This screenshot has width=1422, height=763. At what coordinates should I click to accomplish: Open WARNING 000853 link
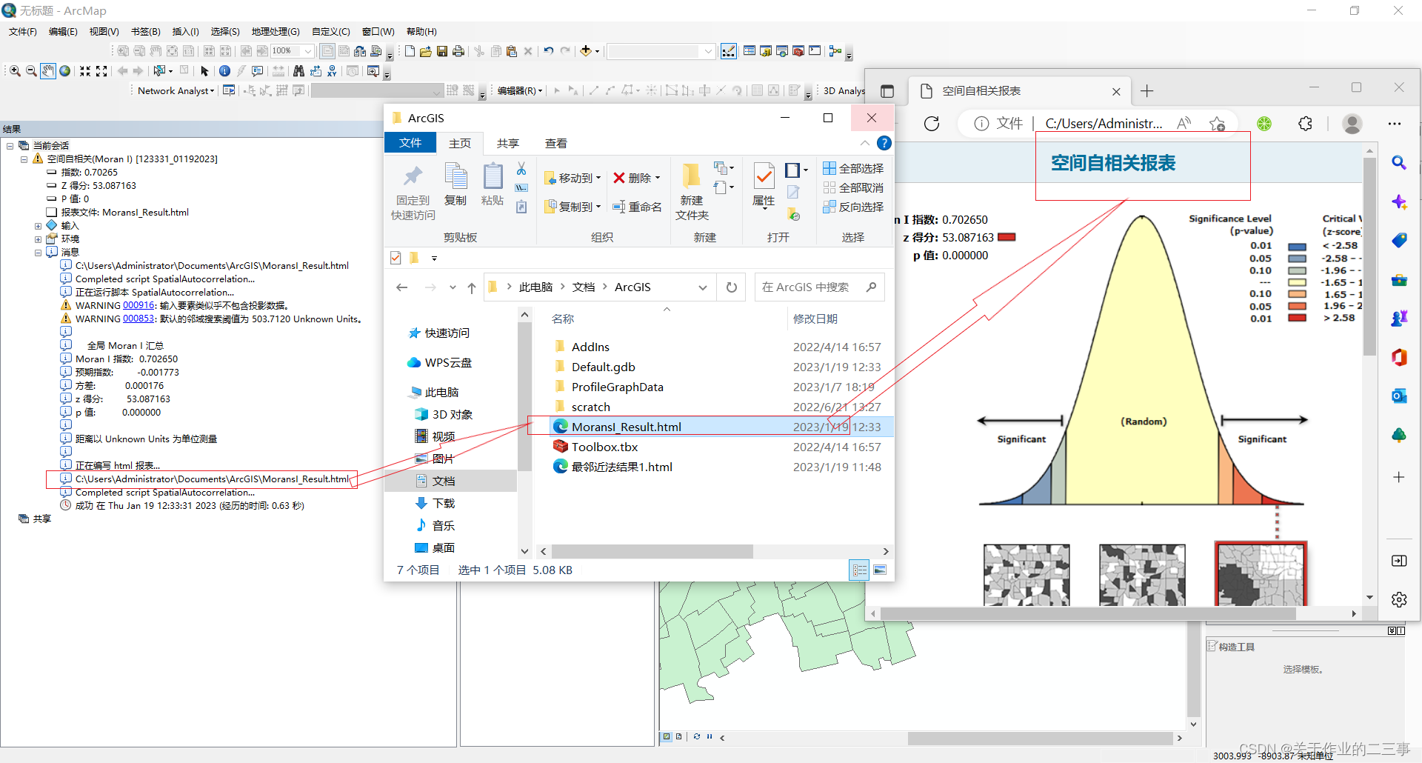coord(138,319)
